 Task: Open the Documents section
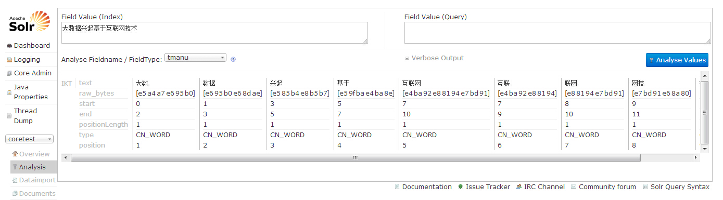33,194
